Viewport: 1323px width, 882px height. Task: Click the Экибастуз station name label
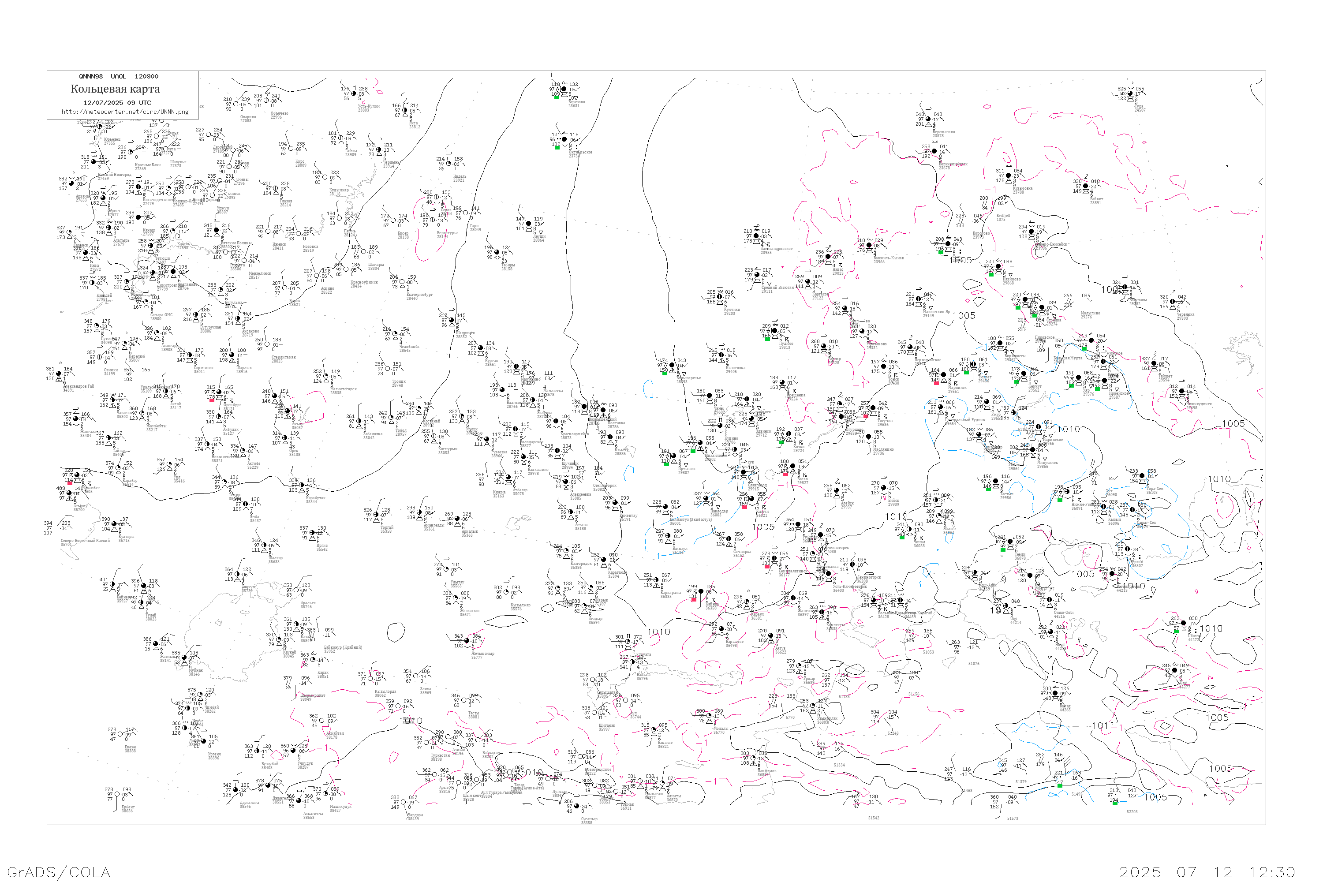[x=691, y=520]
